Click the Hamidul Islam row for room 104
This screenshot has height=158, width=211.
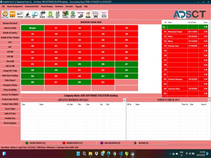(185, 46)
